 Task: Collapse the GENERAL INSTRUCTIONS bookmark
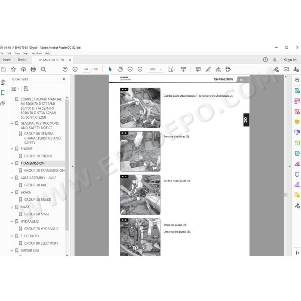pyautogui.click(x=12, y=123)
